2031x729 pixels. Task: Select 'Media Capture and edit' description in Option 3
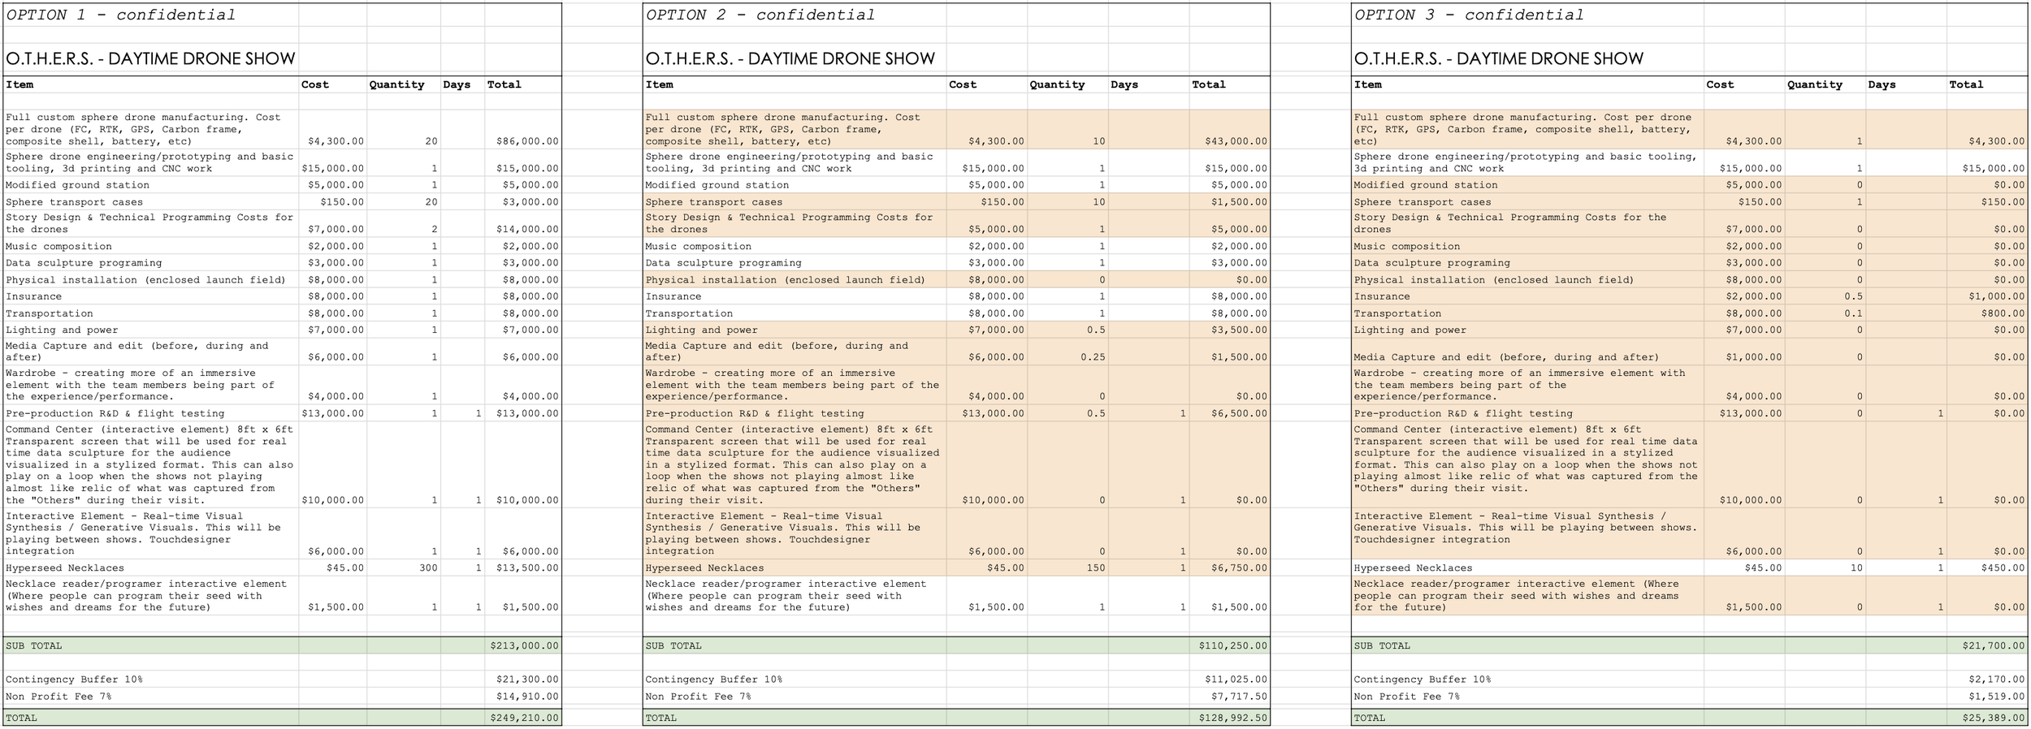coord(1506,357)
